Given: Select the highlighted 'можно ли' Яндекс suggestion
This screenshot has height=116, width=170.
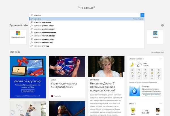Looking at the screenshot, I should [x=87, y=19].
